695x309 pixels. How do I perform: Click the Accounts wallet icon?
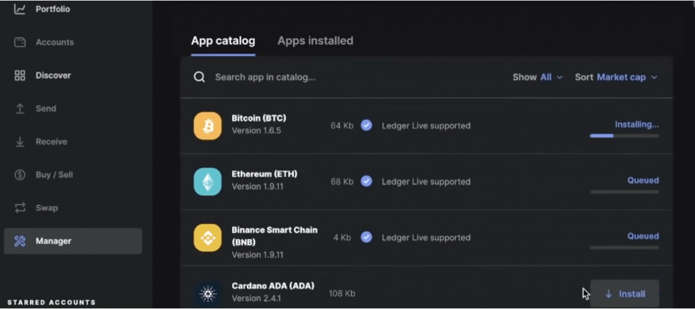click(20, 42)
